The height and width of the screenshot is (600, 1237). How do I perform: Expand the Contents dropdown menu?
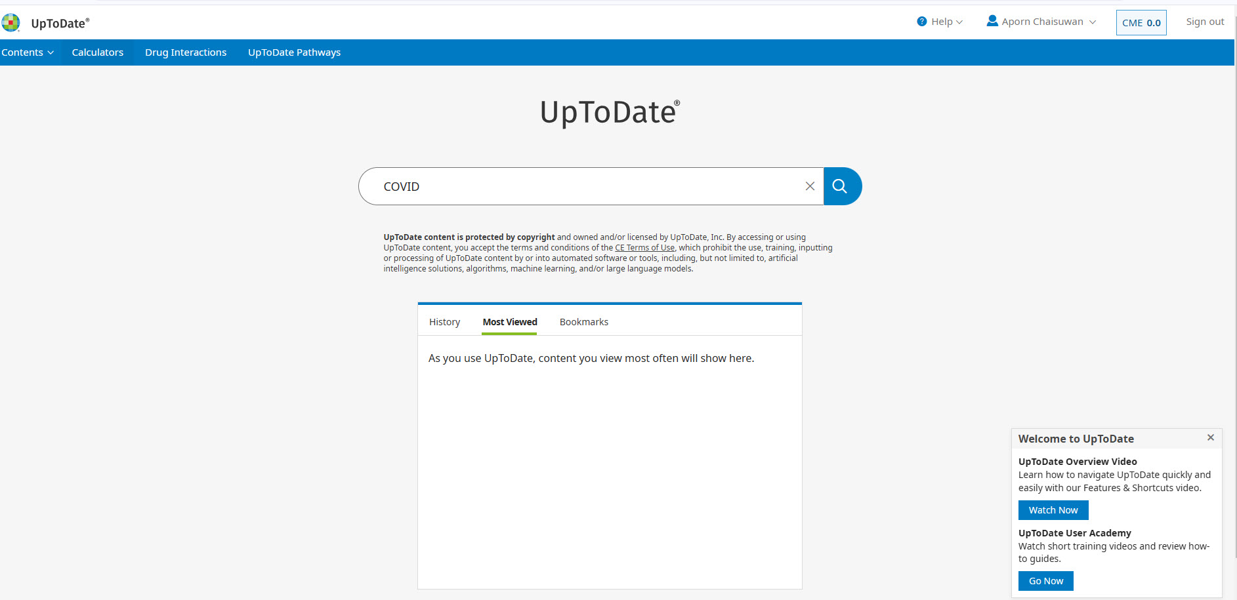point(28,52)
